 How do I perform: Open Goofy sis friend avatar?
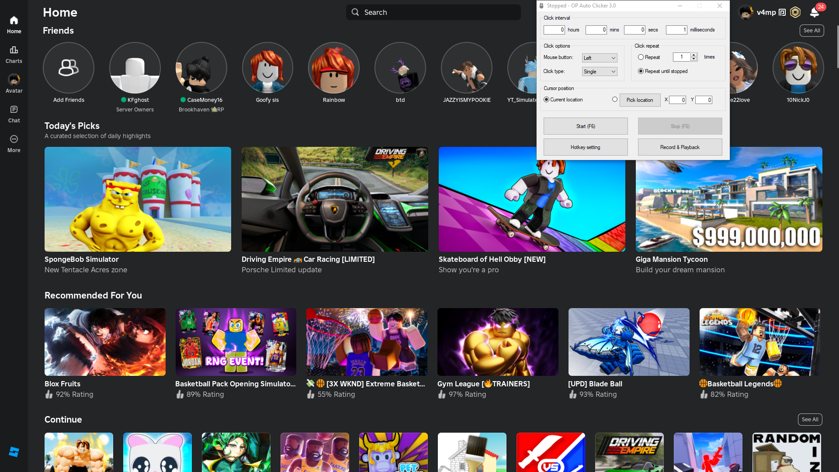click(x=267, y=68)
